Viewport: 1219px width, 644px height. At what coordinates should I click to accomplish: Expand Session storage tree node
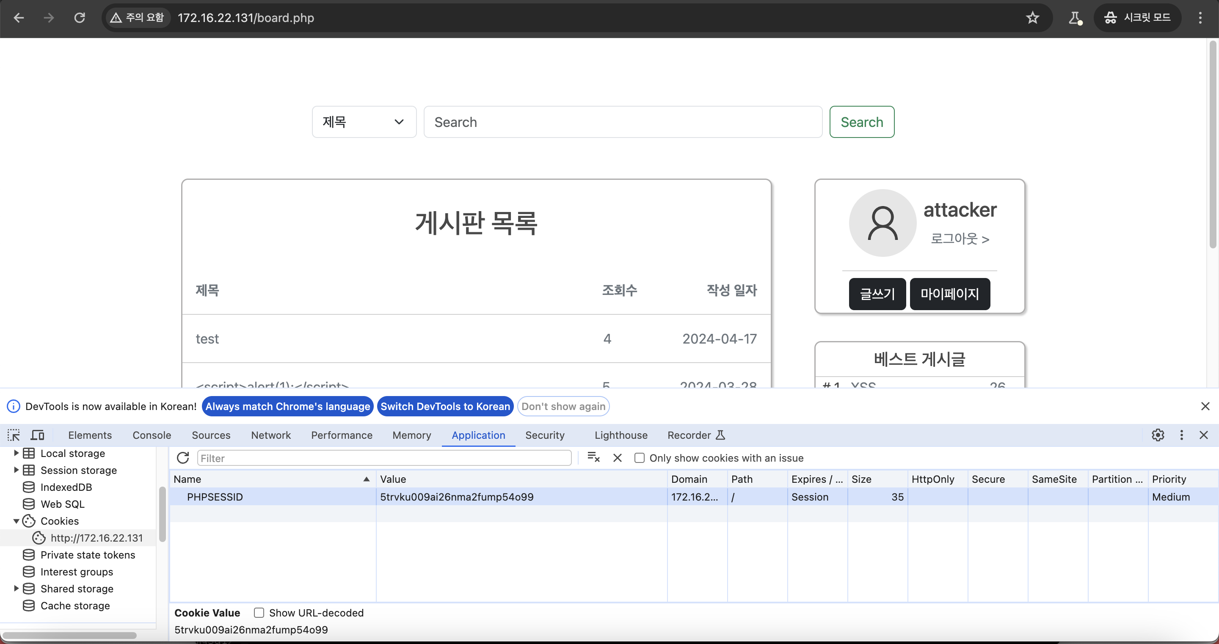click(x=16, y=470)
